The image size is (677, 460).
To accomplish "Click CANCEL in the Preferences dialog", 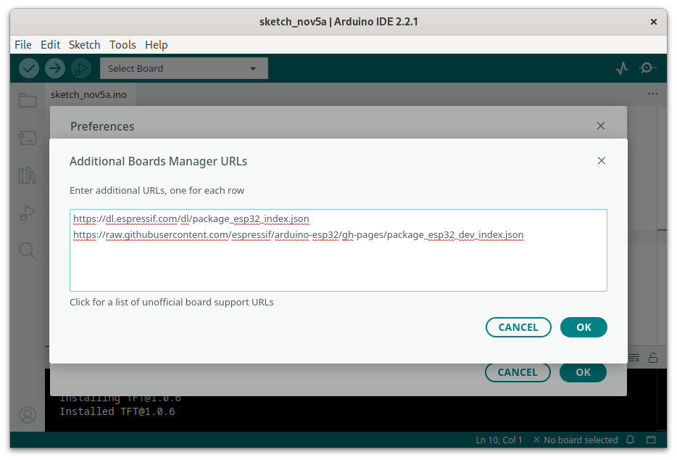I will (518, 372).
